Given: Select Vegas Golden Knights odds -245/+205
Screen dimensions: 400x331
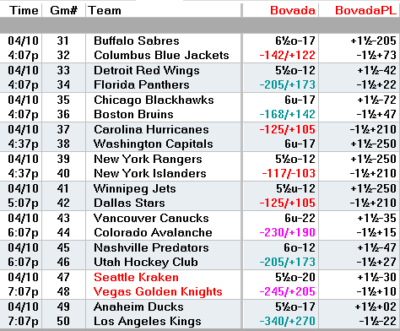Looking at the screenshot, I should coord(287,291).
